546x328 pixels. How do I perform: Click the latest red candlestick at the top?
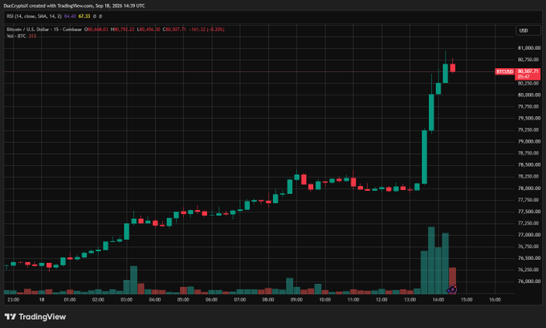(x=452, y=68)
